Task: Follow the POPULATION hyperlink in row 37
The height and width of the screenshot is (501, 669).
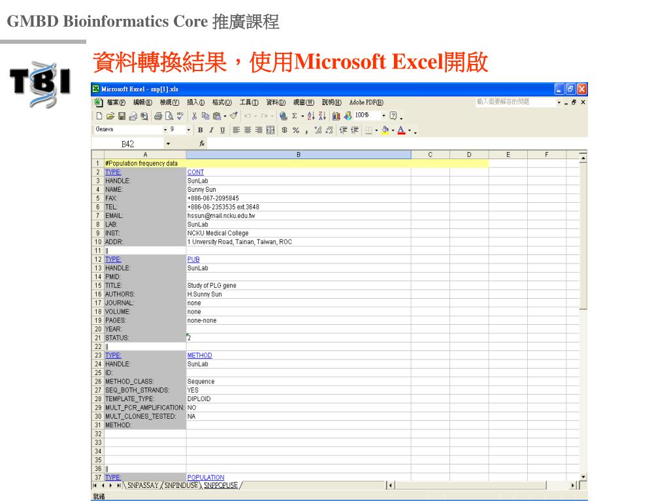Action: coord(206,477)
